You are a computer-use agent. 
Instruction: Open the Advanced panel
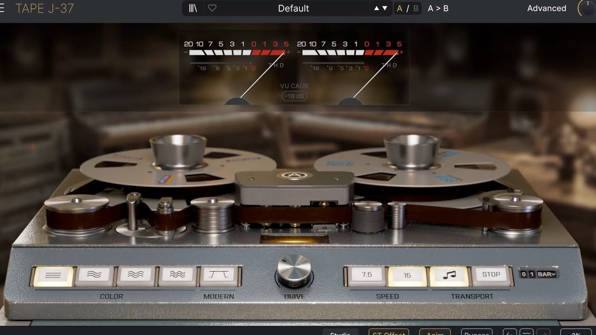(x=547, y=8)
